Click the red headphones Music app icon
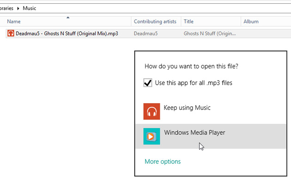 tap(152, 111)
